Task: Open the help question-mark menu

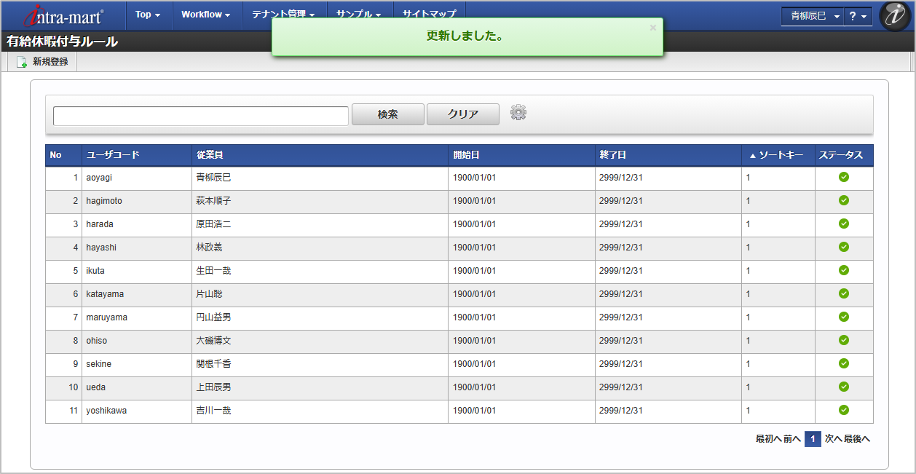Action: coord(858,16)
